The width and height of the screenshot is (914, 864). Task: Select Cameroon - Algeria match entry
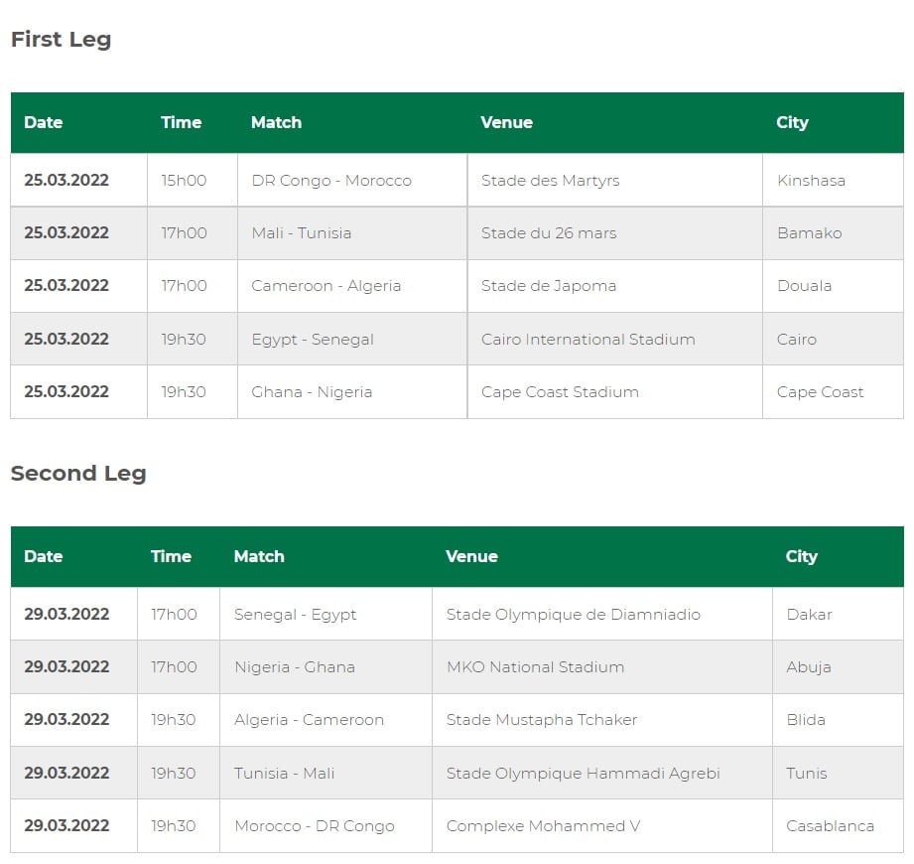(352, 286)
